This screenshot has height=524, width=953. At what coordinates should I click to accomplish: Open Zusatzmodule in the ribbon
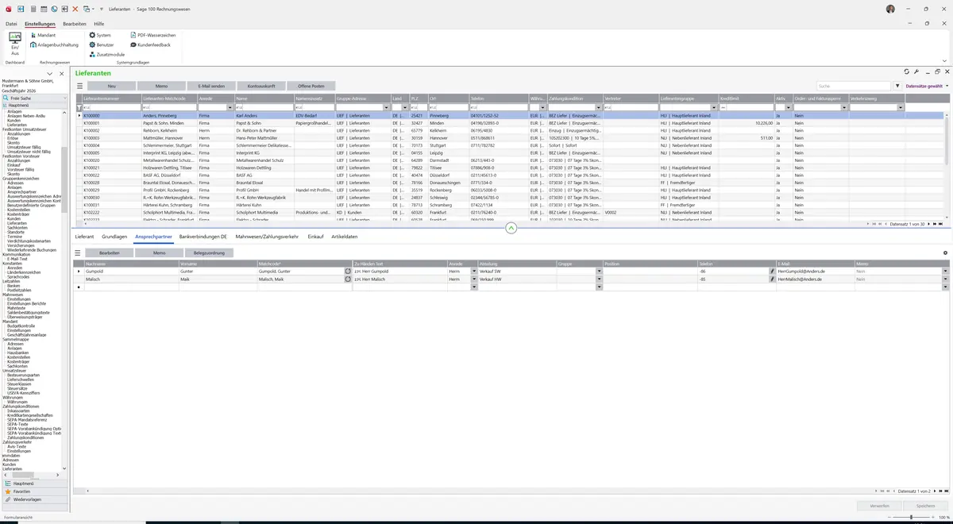point(106,54)
